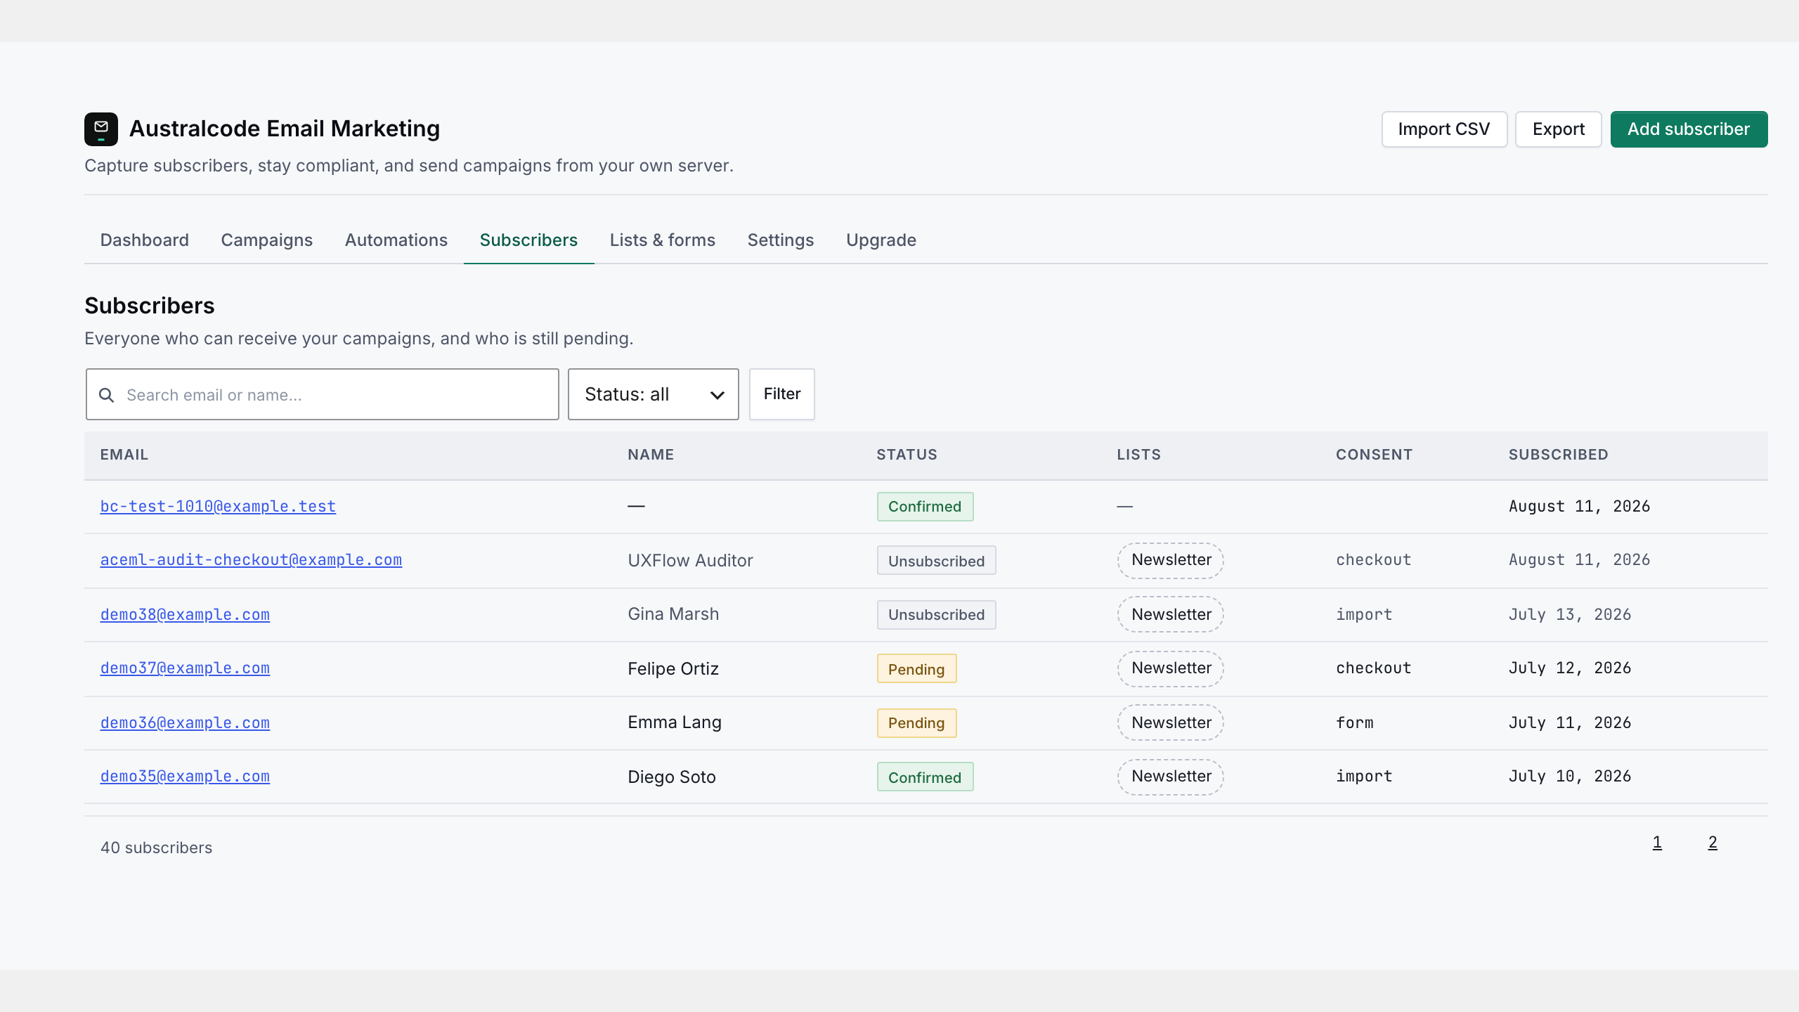Open the Lists & forms tab
This screenshot has width=1799, height=1012.
tap(663, 240)
